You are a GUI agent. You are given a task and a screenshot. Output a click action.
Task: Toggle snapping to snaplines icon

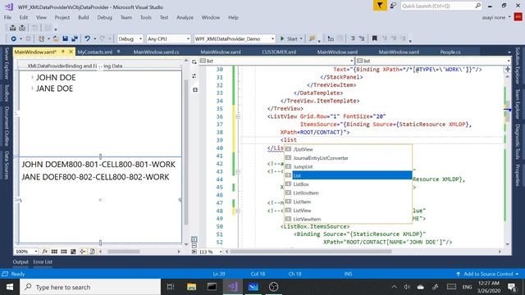(82, 252)
